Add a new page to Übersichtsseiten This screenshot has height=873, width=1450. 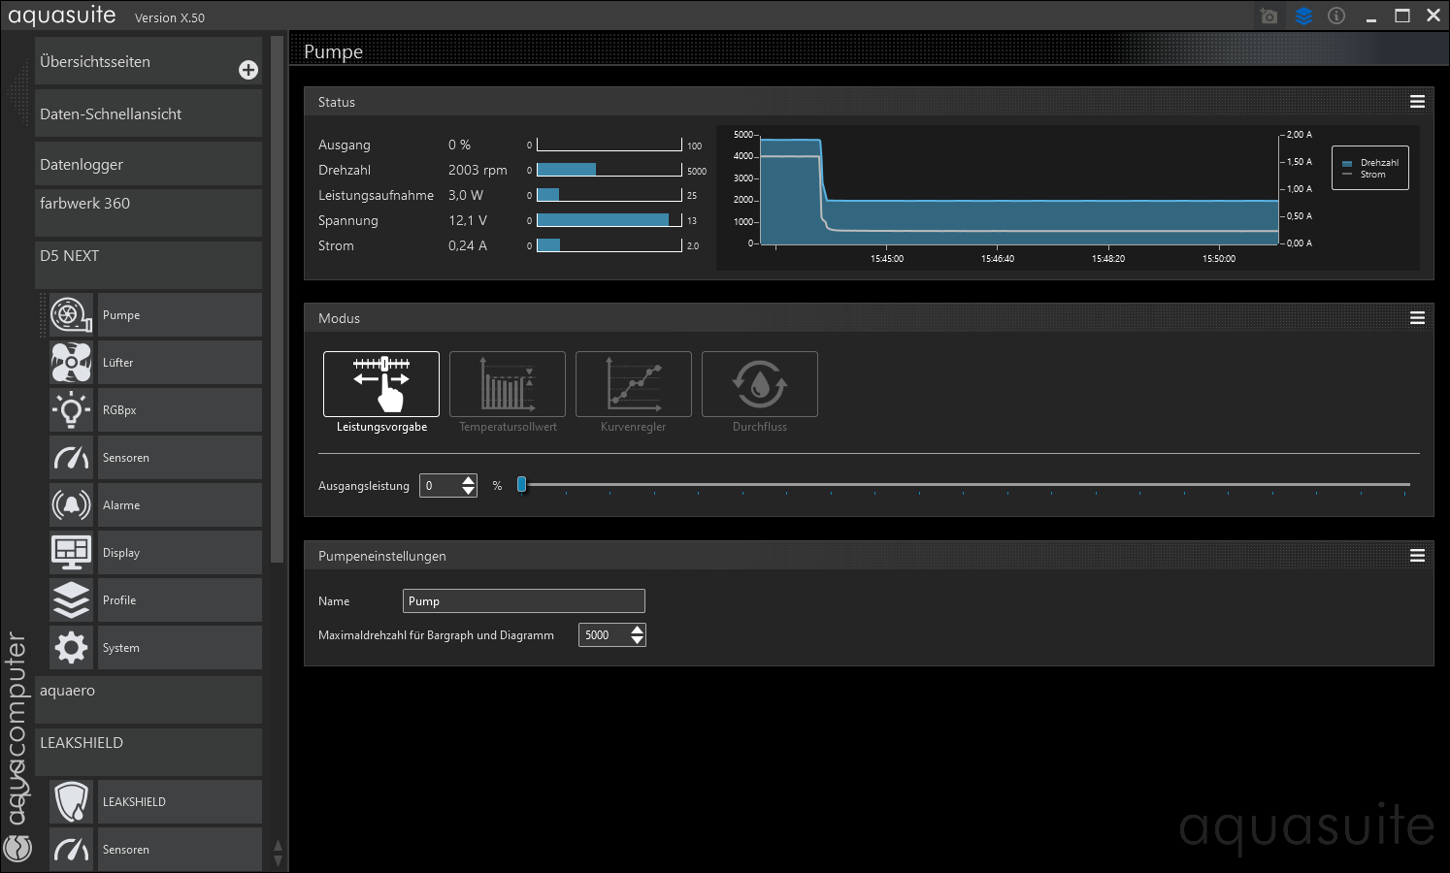(x=248, y=70)
